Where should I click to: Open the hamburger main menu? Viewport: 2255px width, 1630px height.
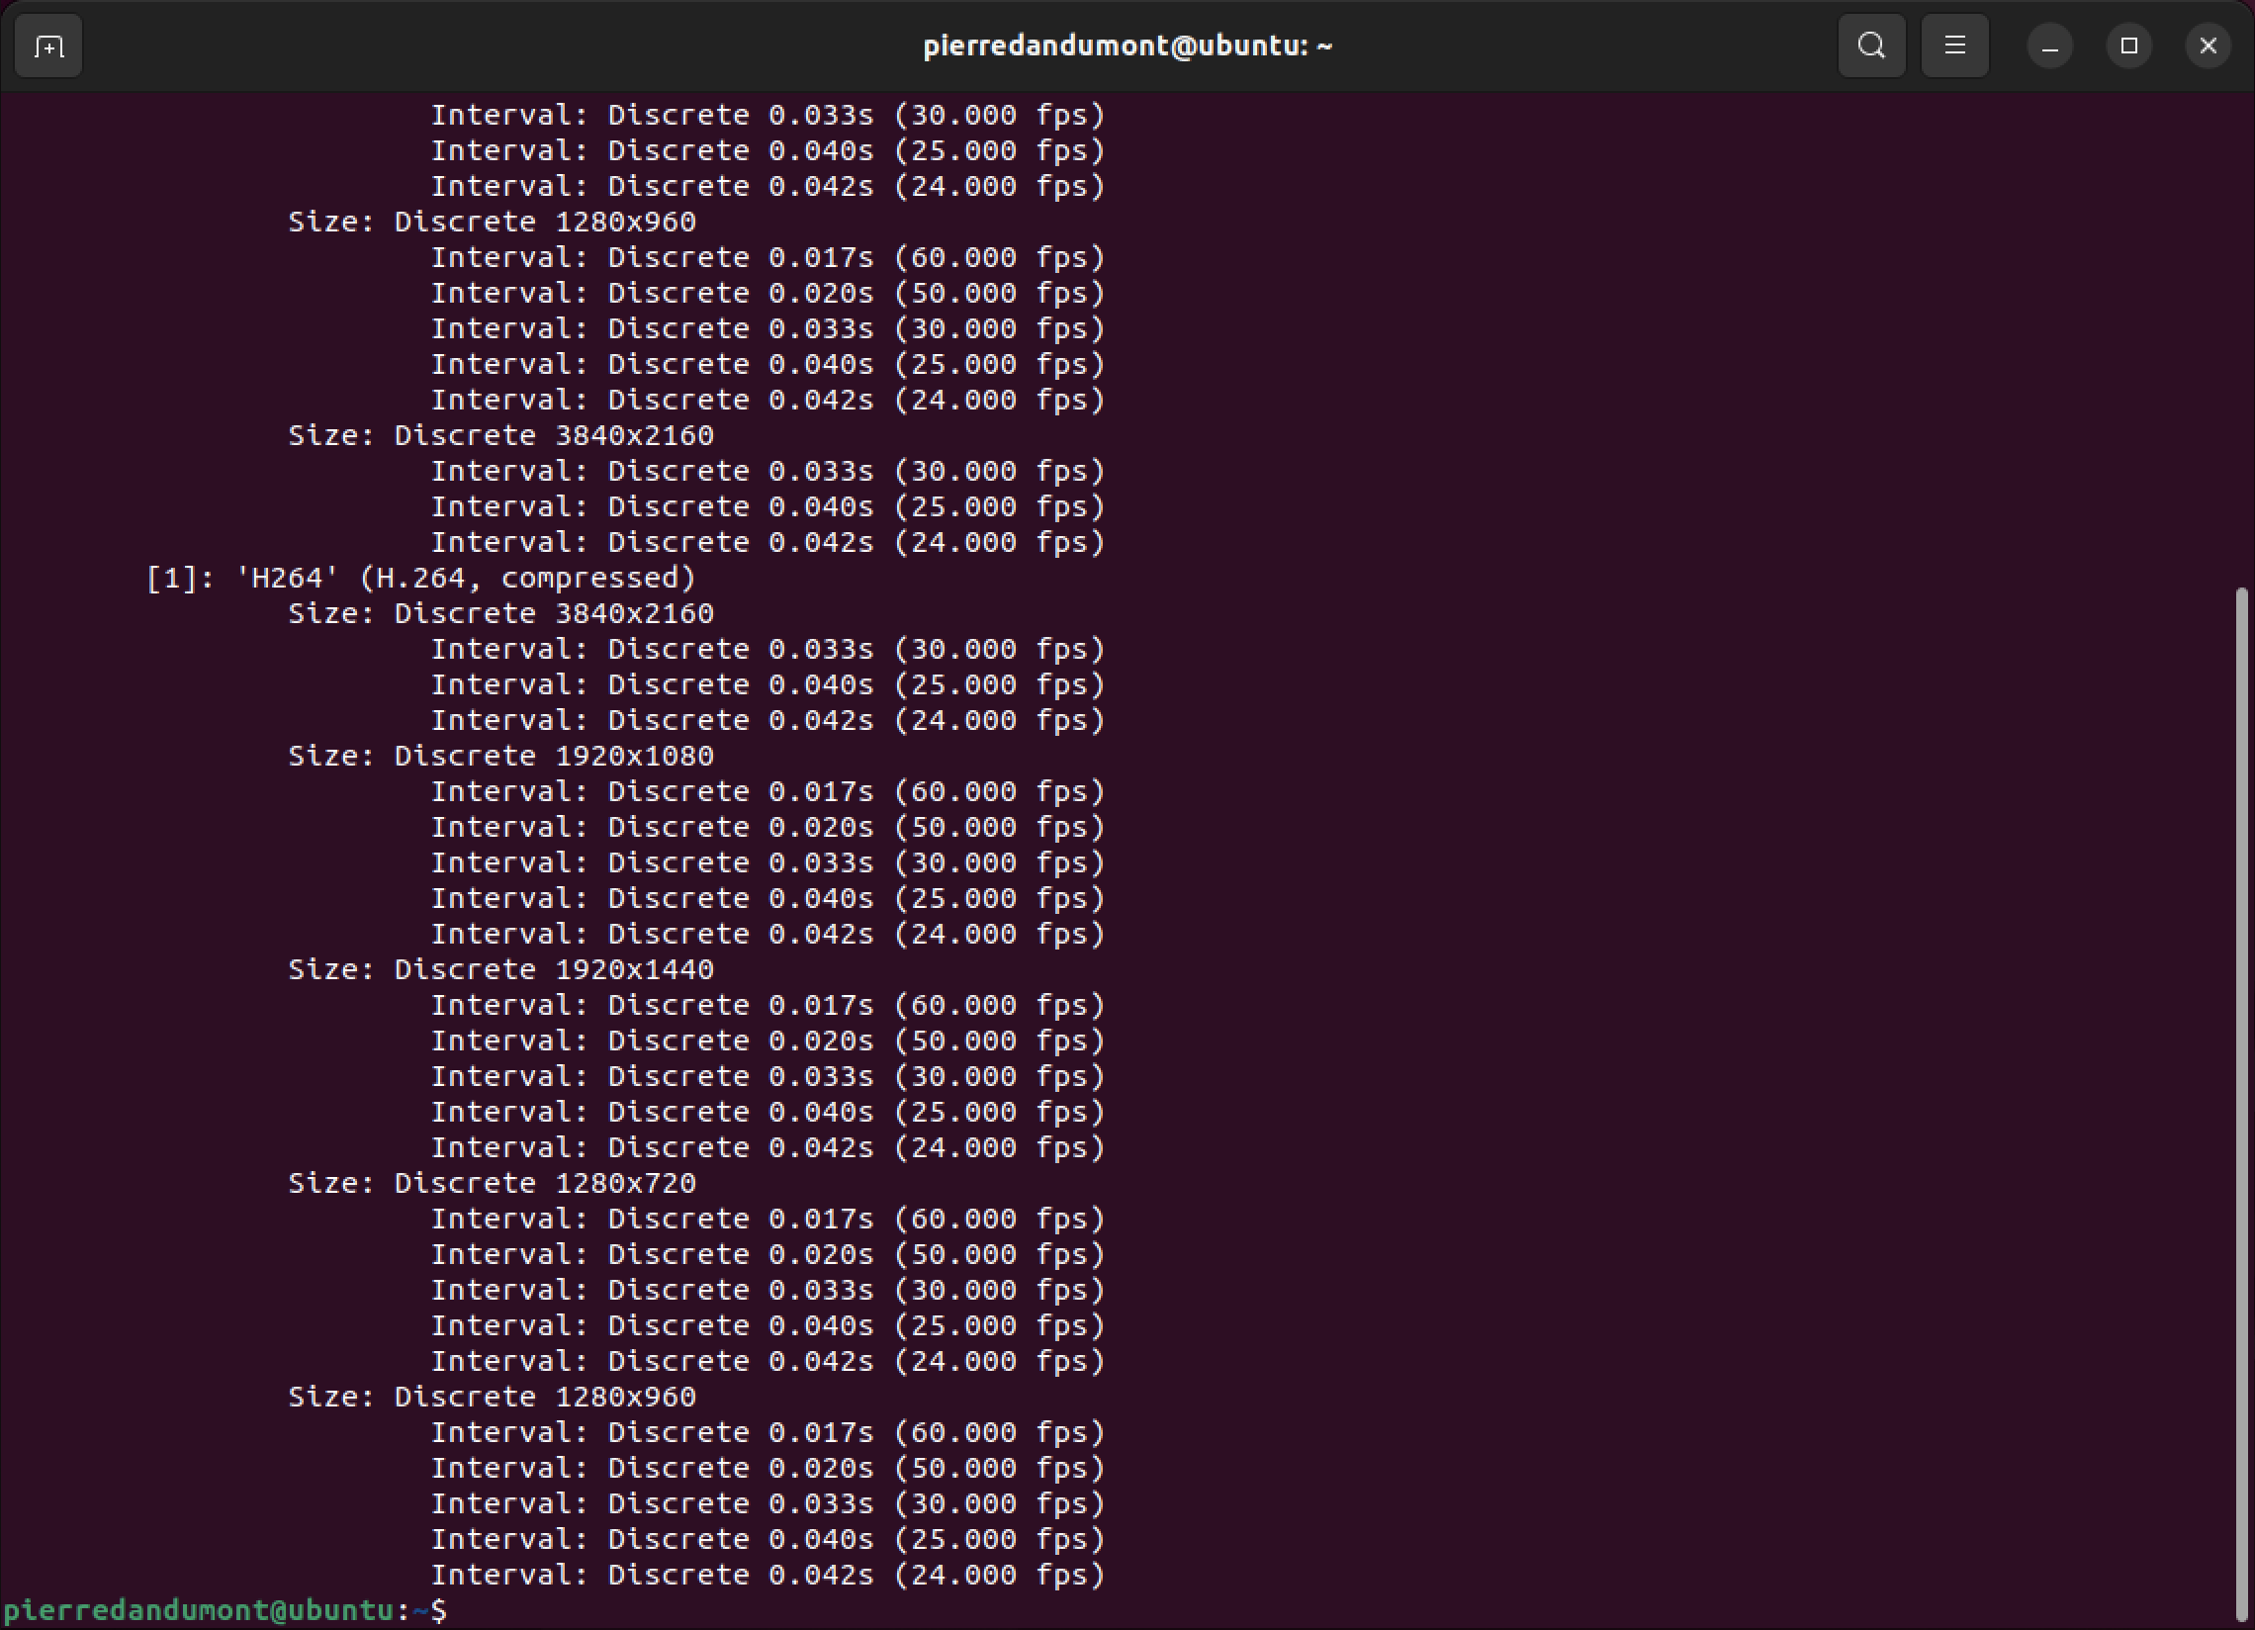click(x=1953, y=45)
